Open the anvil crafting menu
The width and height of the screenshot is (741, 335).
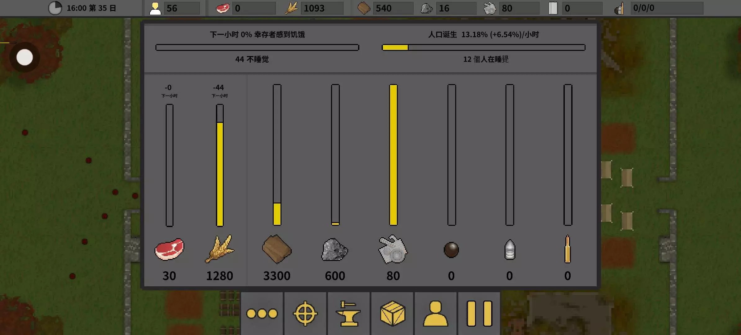(x=348, y=313)
